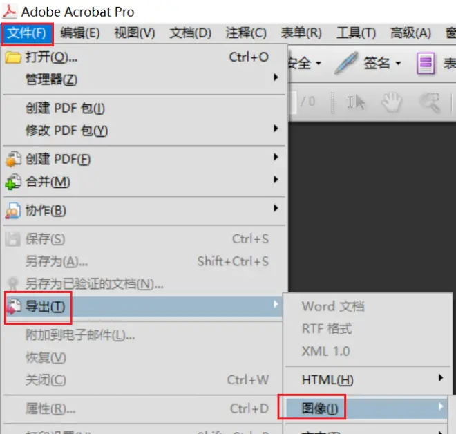The width and height of the screenshot is (456, 434).
Task: Click the 协作 people icon
Action: (13, 210)
